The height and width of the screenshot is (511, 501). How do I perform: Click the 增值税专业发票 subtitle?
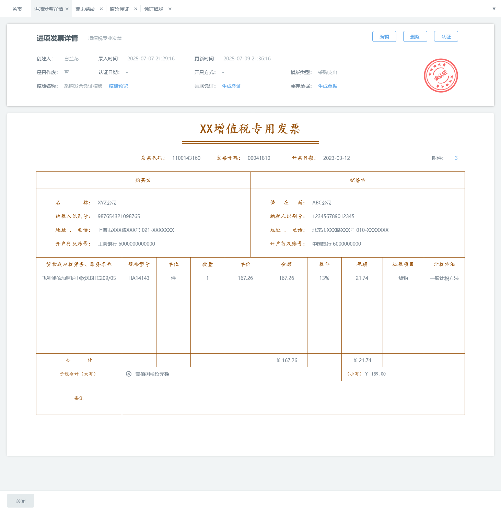(105, 38)
